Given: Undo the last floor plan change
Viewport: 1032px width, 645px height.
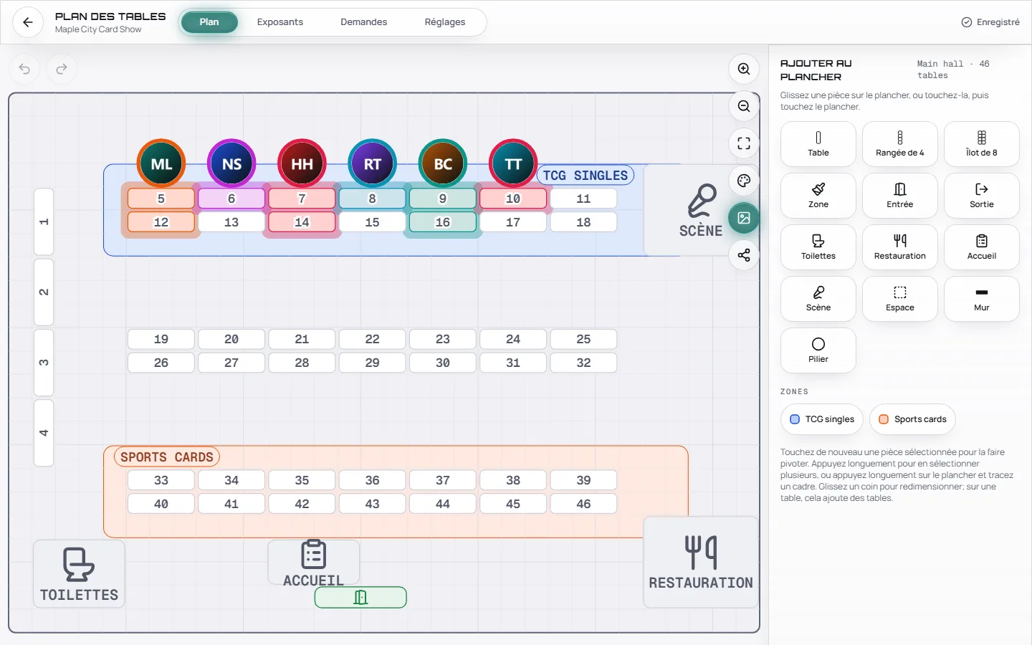Looking at the screenshot, I should (x=24, y=69).
